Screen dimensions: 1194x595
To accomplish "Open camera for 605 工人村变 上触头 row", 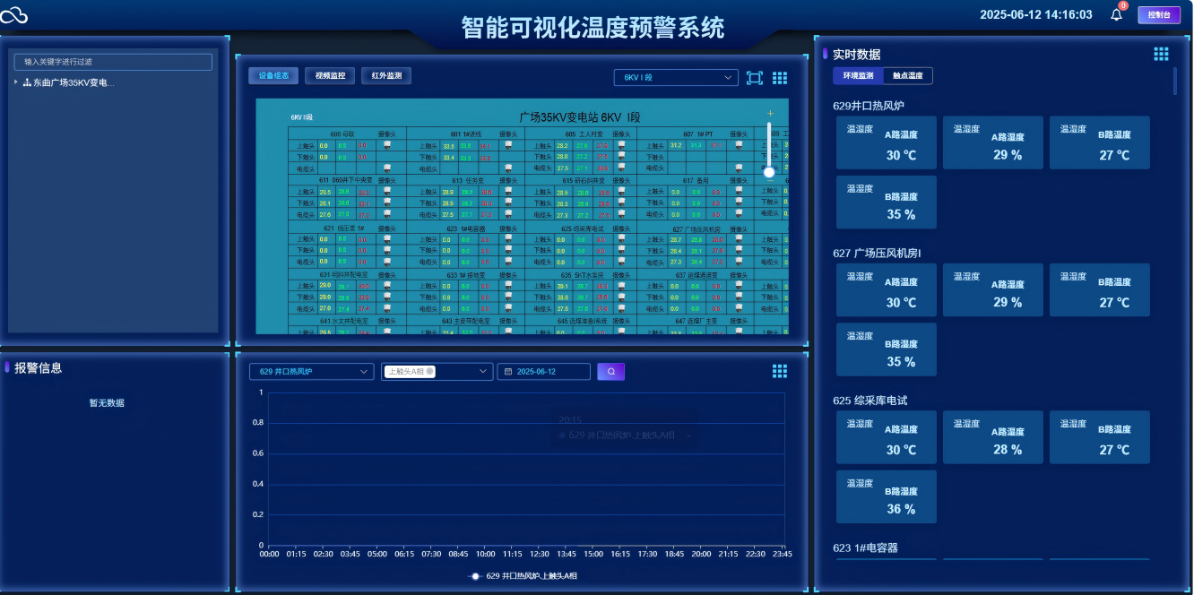I will coord(621,145).
